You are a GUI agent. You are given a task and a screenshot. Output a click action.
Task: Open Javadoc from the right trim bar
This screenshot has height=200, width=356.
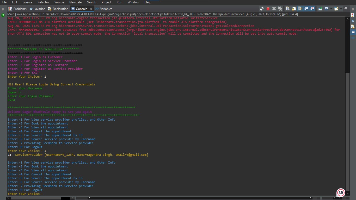pyautogui.click(x=353, y=21)
